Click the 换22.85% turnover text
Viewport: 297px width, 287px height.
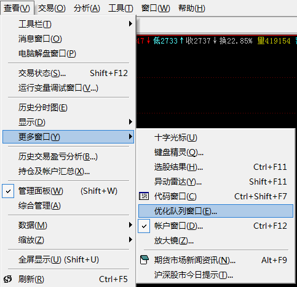[236, 41]
